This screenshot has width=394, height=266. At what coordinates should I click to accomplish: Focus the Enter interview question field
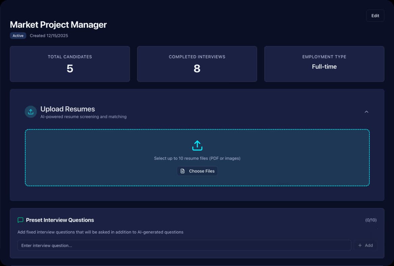184,245
